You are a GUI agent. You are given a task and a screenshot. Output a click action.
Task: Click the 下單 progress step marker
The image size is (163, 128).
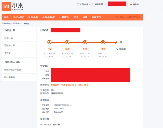click(x=49, y=42)
